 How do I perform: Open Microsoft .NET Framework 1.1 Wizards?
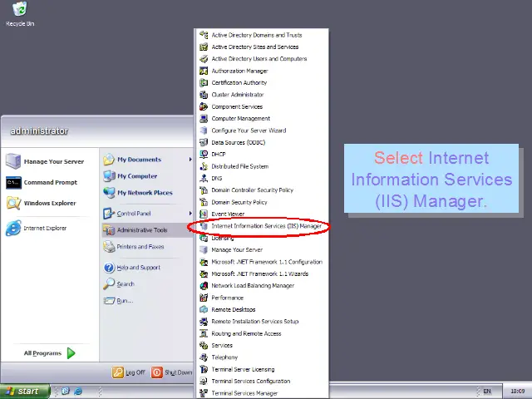click(x=261, y=273)
